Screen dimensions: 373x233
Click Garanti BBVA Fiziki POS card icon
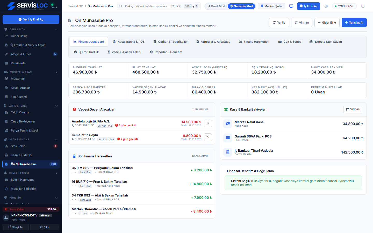(228, 138)
